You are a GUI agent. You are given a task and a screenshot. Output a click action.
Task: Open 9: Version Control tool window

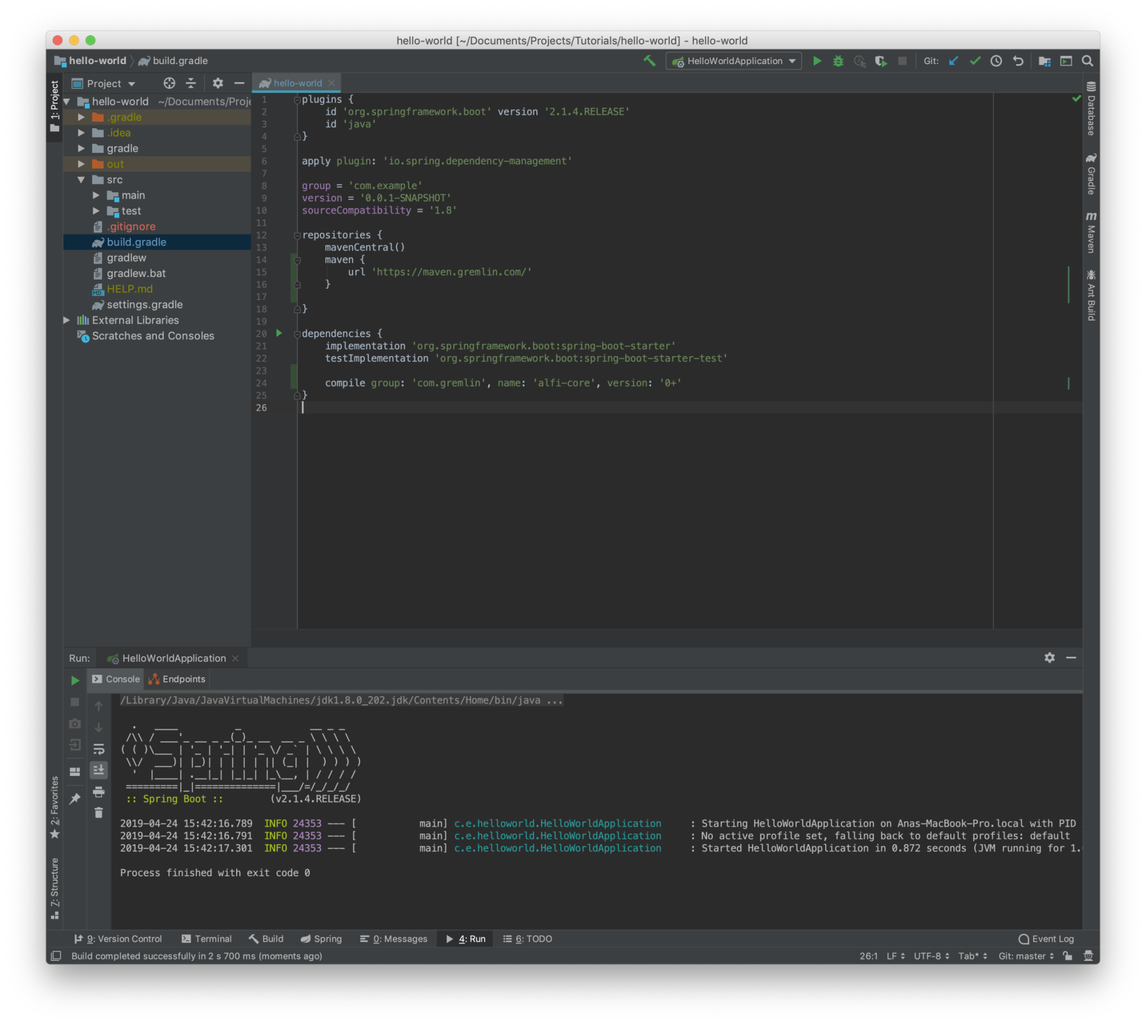(x=118, y=939)
